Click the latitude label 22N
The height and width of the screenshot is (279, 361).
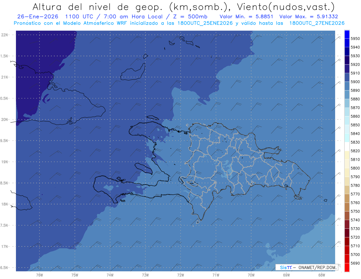tap(5, 35)
